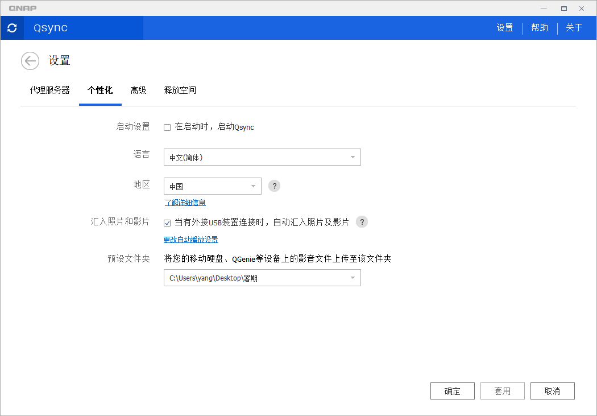Cancel changes with 取消 button
597x416 pixels.
click(x=553, y=391)
